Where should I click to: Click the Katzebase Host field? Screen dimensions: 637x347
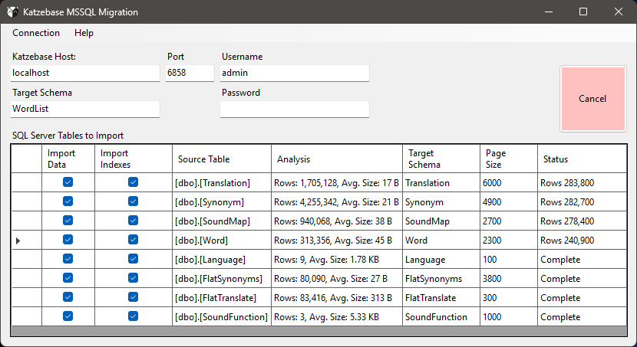(x=85, y=73)
